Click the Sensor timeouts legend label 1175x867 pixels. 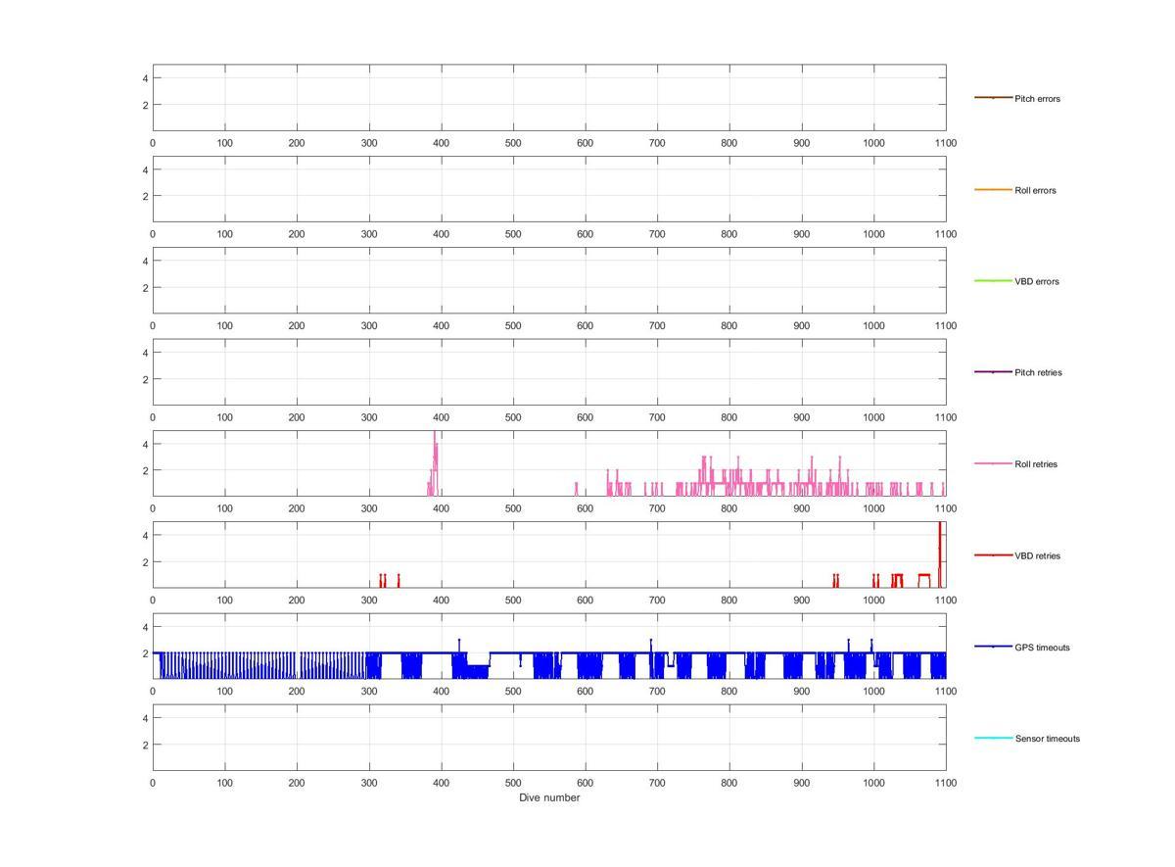[1047, 739]
